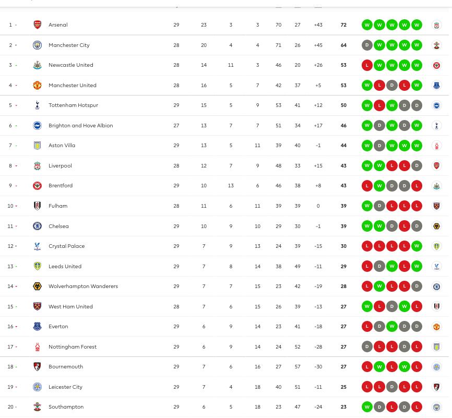Click the Everton club crest
The image size is (452, 418).
37,326
